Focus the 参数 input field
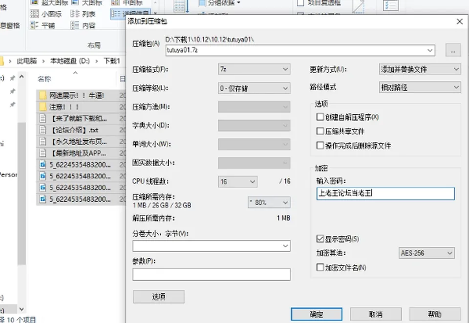This screenshot has height=323, width=469. [x=211, y=274]
